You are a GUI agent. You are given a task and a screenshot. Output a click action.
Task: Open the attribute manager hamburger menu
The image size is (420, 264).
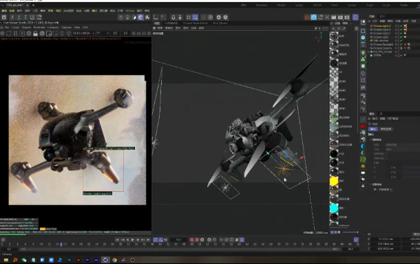click(369, 118)
